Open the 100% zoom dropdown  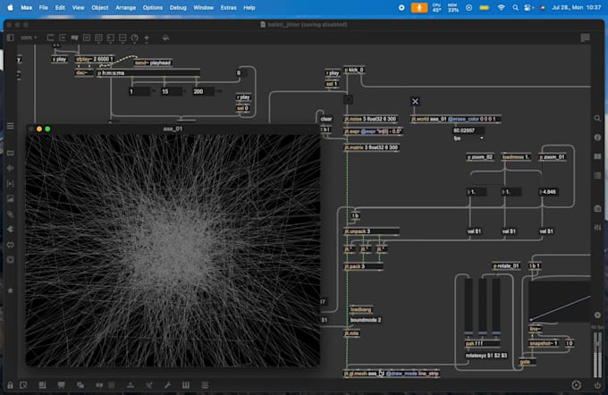point(29,38)
